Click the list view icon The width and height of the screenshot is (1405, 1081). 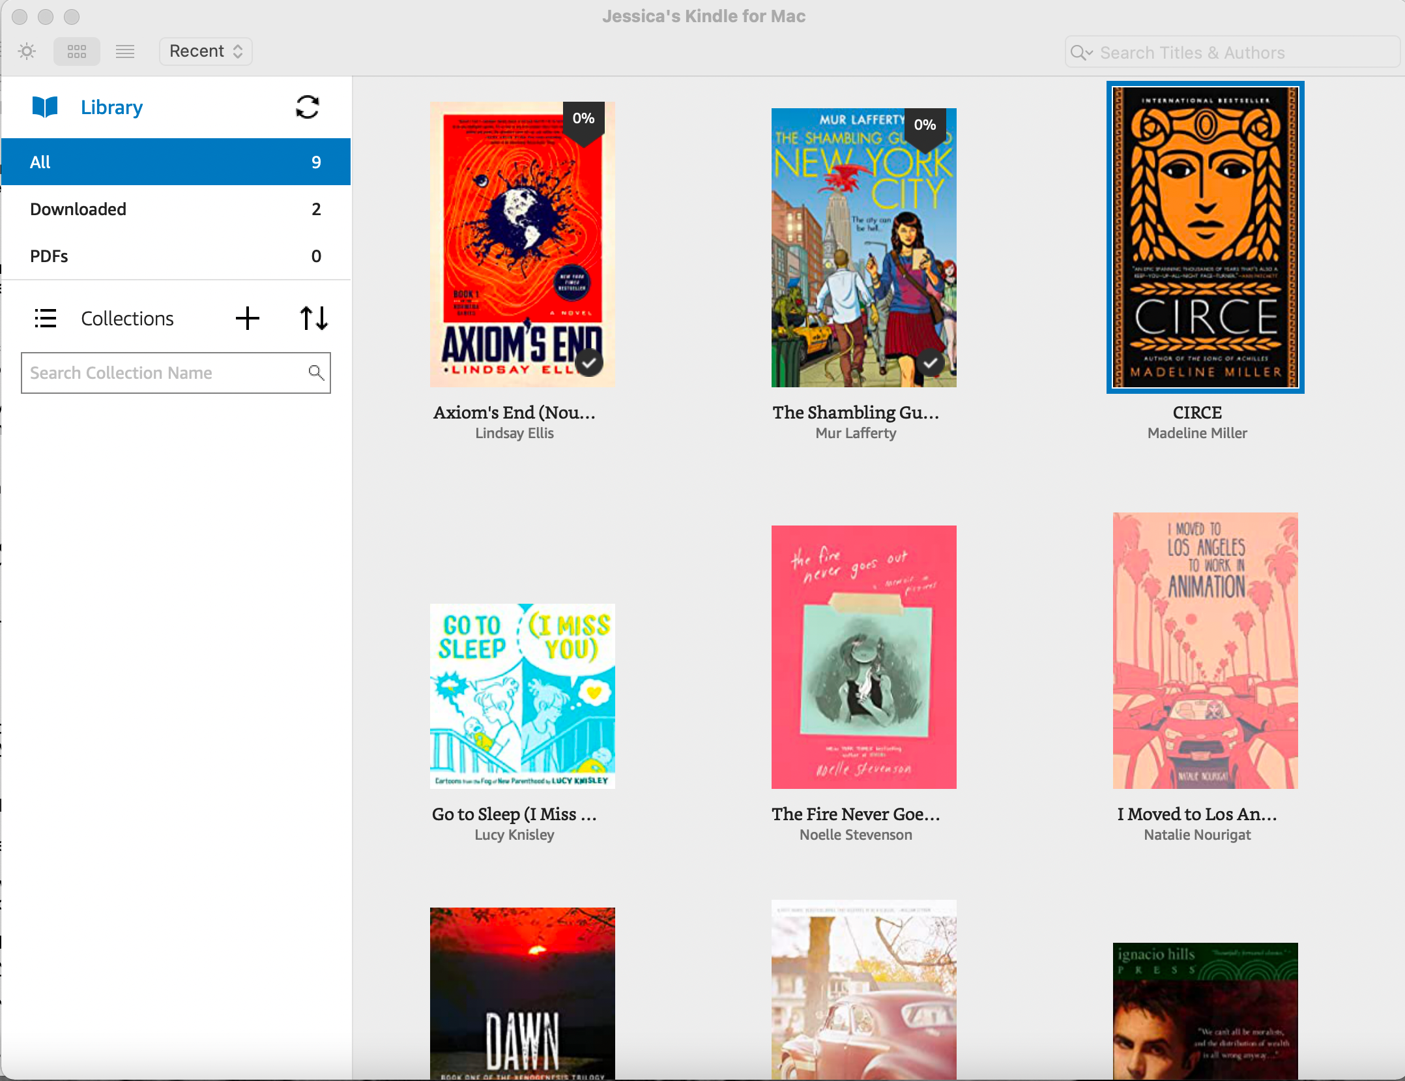point(125,52)
